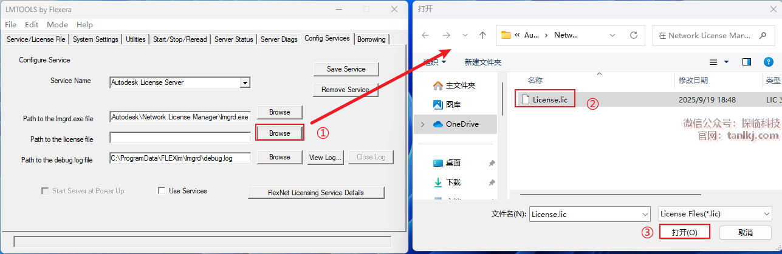Screen dimensions: 782x254
Task: Open the 下载 downloads folder shortcut
Action: click(453, 182)
